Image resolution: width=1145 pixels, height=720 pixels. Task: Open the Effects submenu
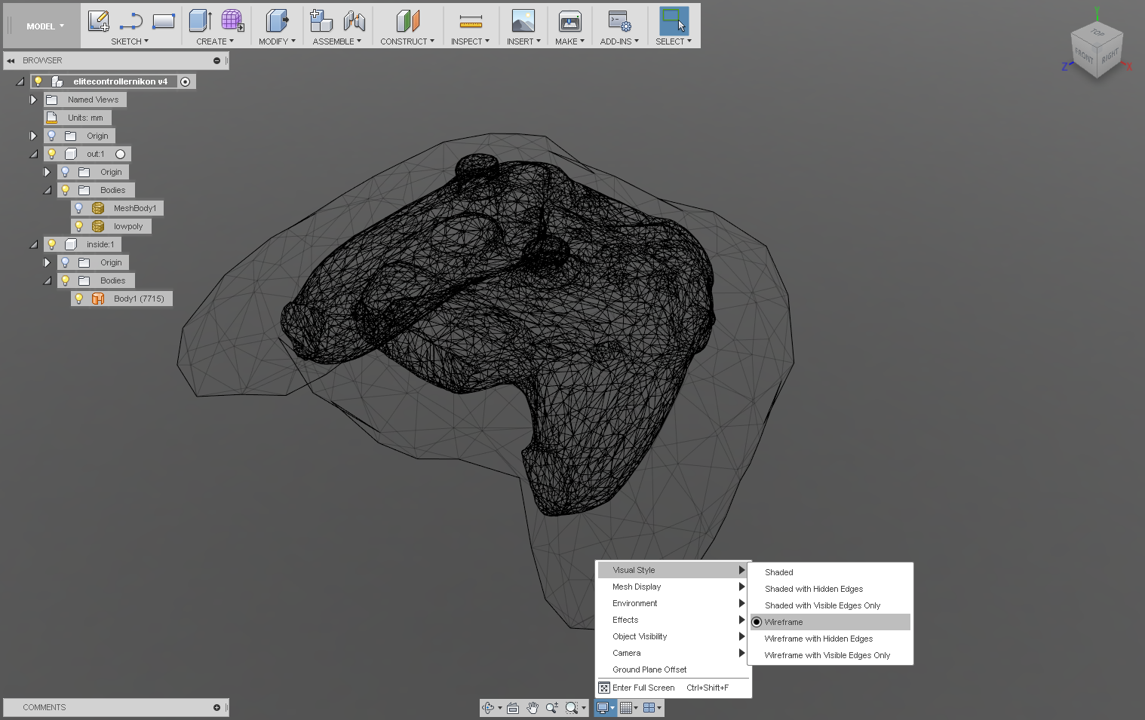pyautogui.click(x=674, y=620)
